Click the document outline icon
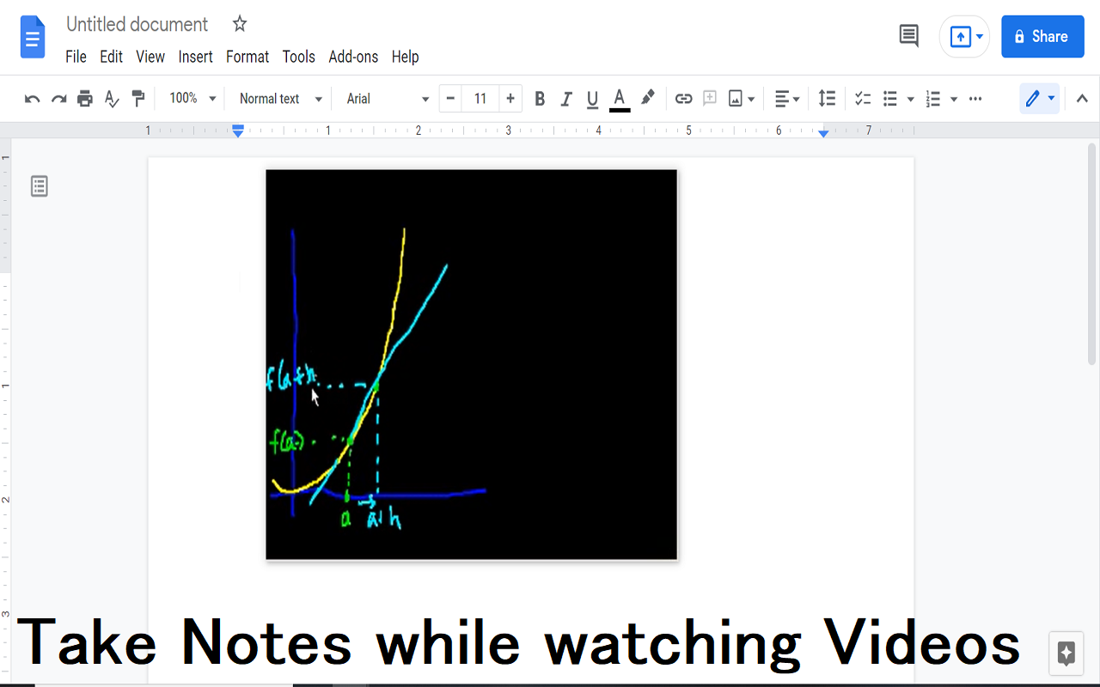Image resolution: width=1100 pixels, height=687 pixels. click(40, 185)
